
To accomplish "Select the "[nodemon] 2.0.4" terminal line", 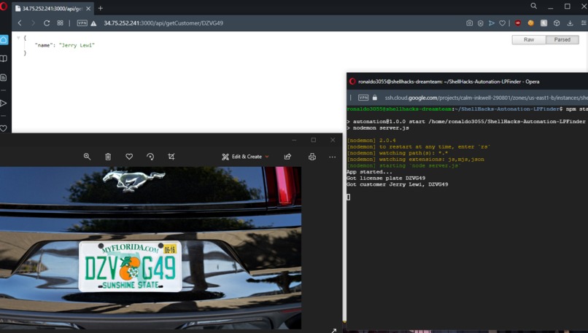I will (371, 141).
